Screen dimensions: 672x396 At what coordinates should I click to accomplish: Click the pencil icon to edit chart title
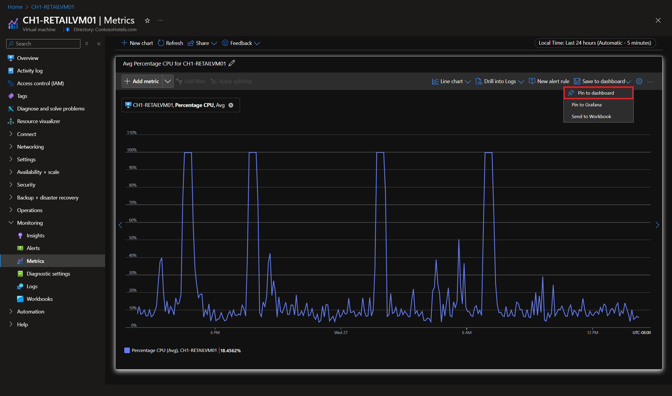click(232, 63)
